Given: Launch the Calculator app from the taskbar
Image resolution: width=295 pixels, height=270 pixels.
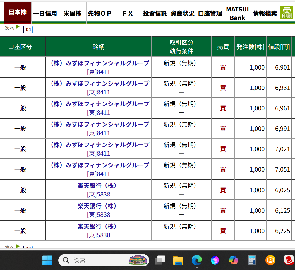Looking at the screenshot, I should pyautogui.click(x=252, y=260).
